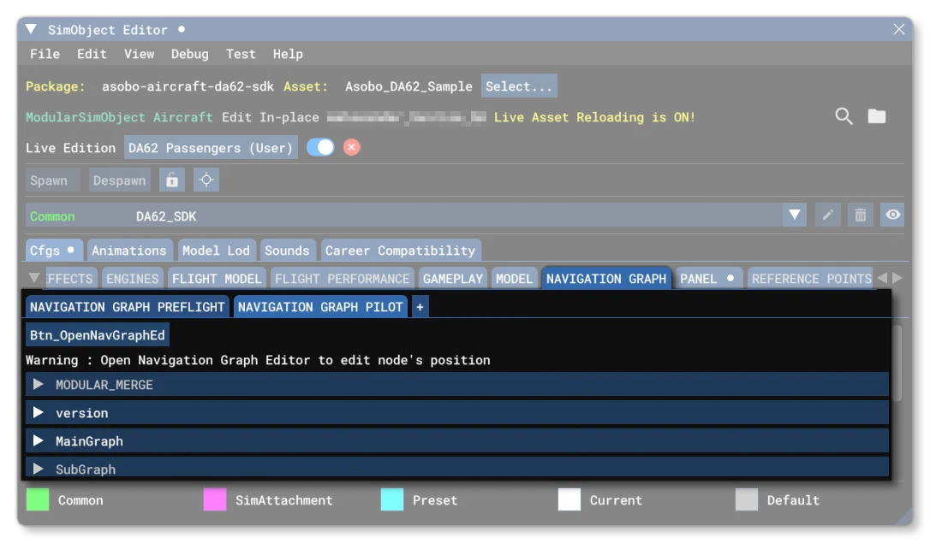Select the ENGINES cfg tab
This screenshot has height=543, width=930.
[x=132, y=278]
